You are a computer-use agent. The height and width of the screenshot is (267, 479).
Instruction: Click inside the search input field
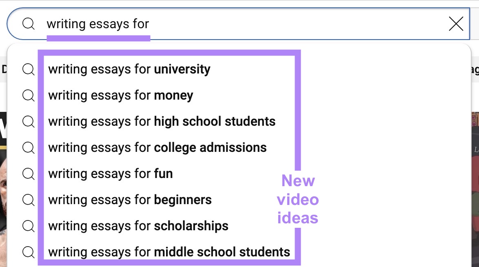[x=245, y=24]
